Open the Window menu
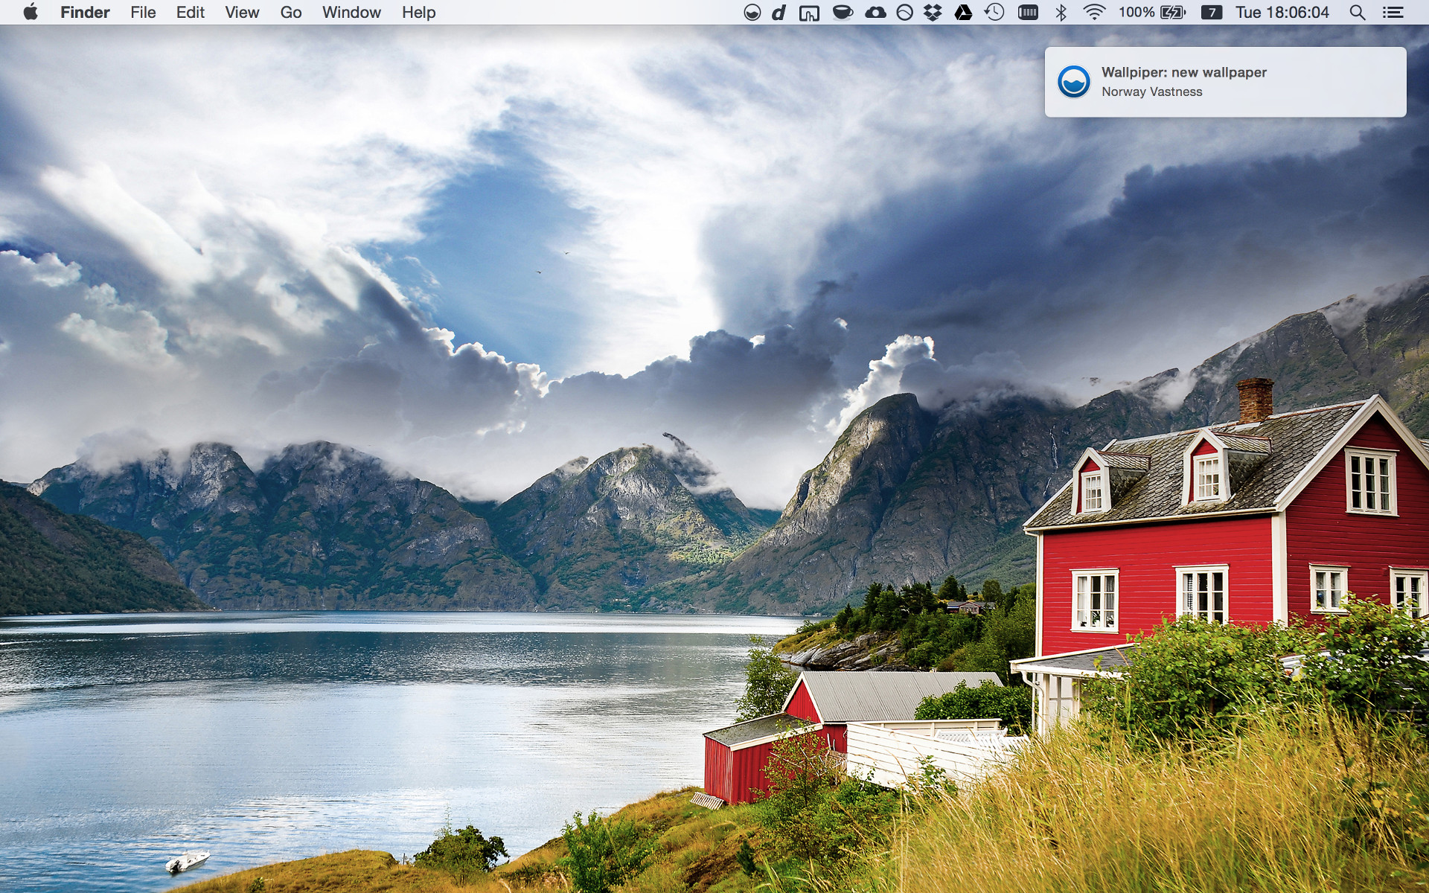This screenshot has height=893, width=1429. [x=351, y=13]
